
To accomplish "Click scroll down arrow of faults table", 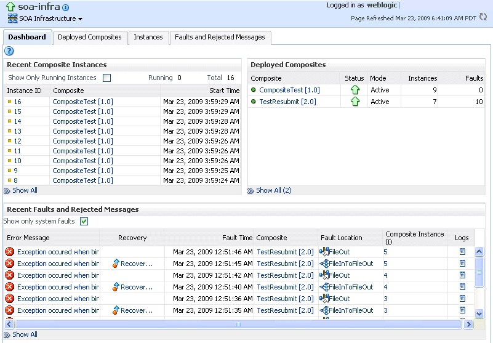I will (x=479, y=313).
